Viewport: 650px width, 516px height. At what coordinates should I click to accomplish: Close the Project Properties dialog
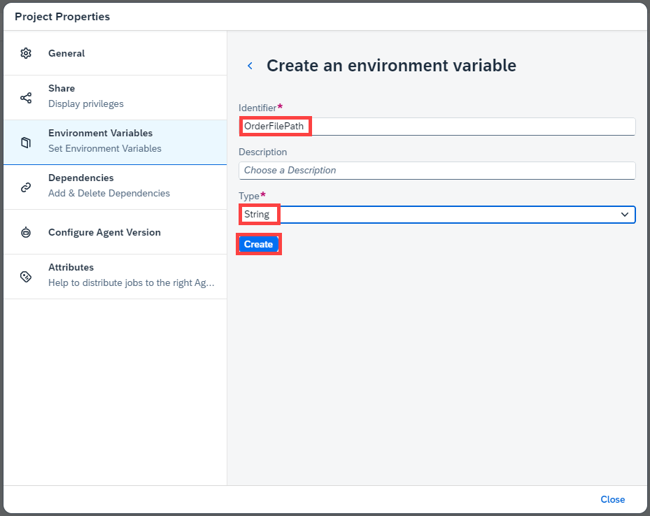click(x=612, y=499)
